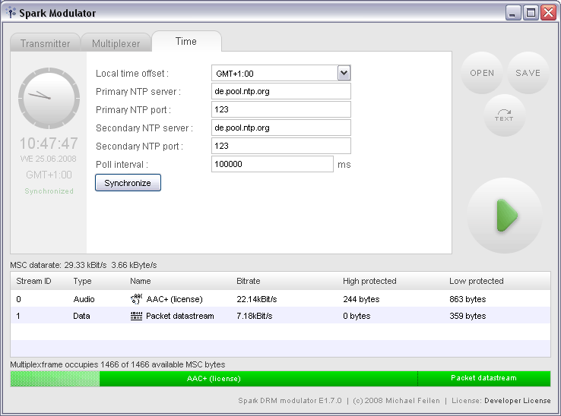561x416 pixels.
Task: Start modulator with green play button
Action: (x=505, y=216)
